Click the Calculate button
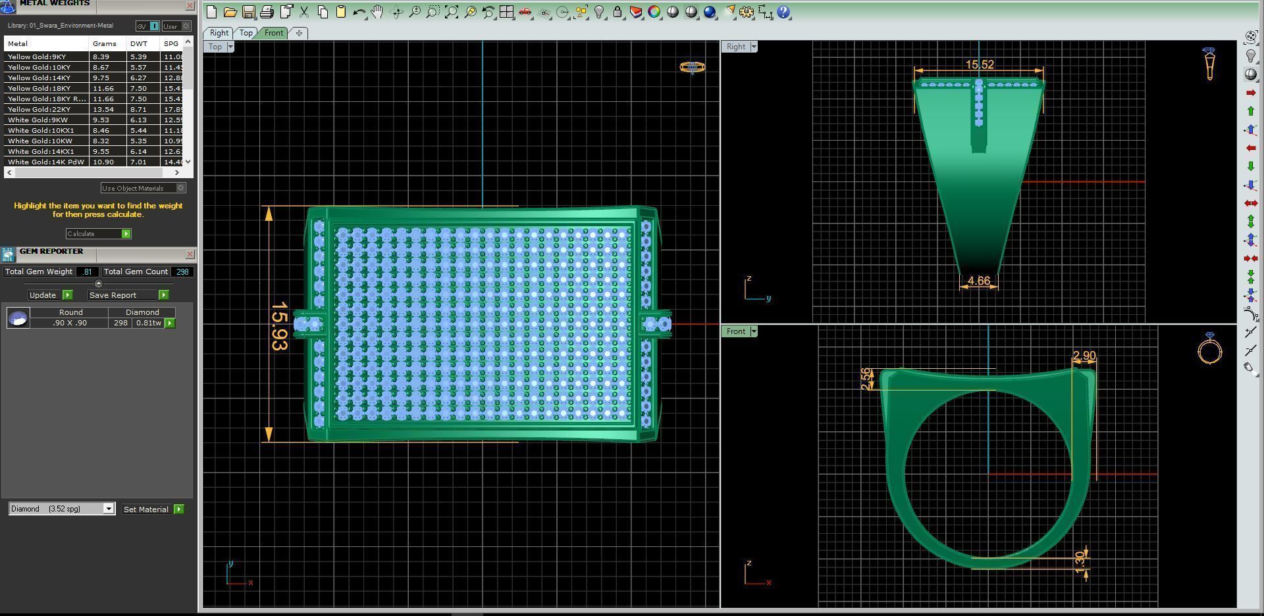Image resolution: width=1264 pixels, height=616 pixels. (98, 233)
